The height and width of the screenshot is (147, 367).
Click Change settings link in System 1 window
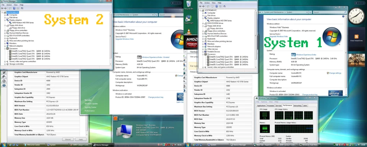click(335, 73)
